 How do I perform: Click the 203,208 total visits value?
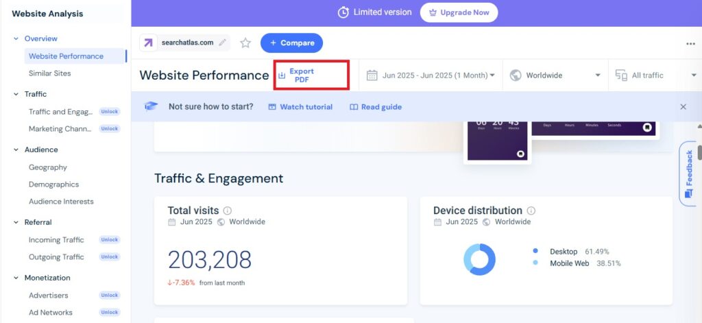coord(210,260)
